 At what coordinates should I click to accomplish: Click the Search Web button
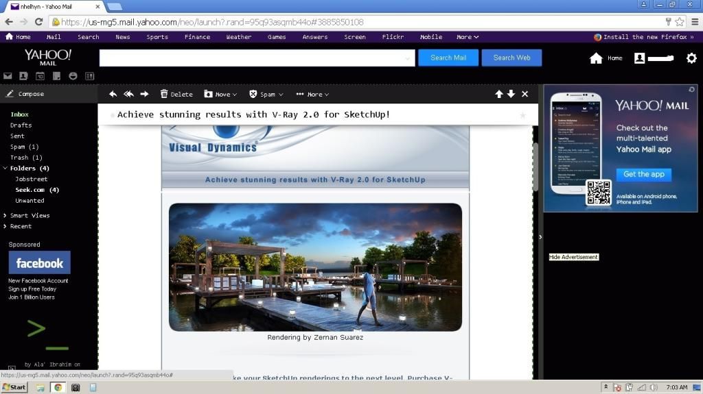point(511,58)
